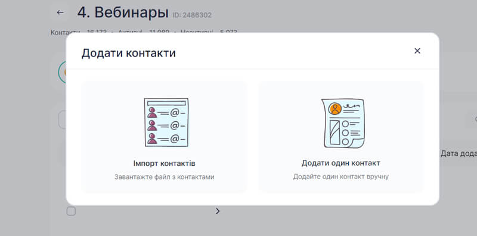477x236 pixels.
Task: Choose Імпорт контактів option
Action: tap(165, 137)
